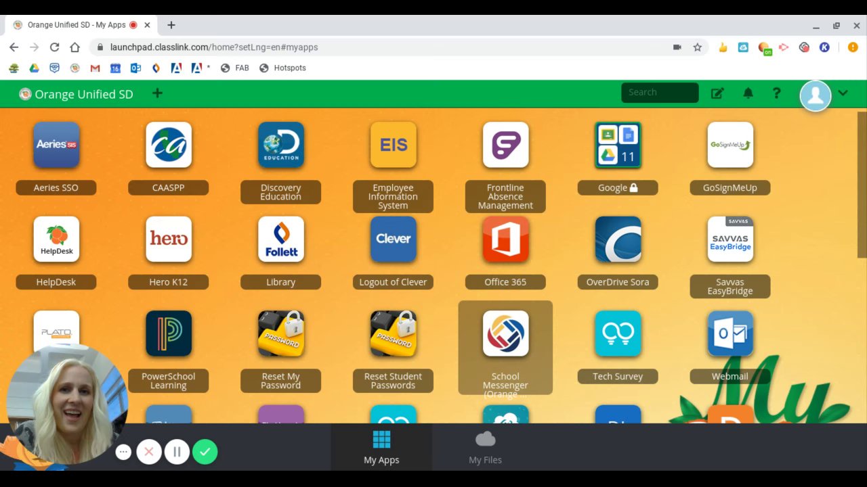
Task: Open the PowerSchool Learning app icon
Action: (x=169, y=333)
